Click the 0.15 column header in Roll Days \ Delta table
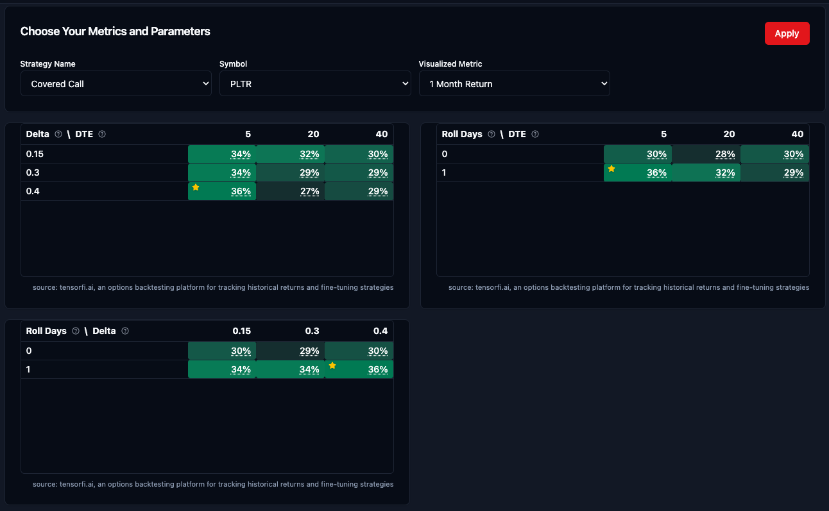This screenshot has width=829, height=511. coord(241,331)
